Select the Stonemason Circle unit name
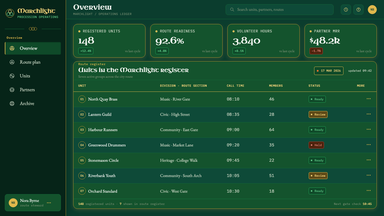Viewport: 384px width, 216px height. (103, 160)
